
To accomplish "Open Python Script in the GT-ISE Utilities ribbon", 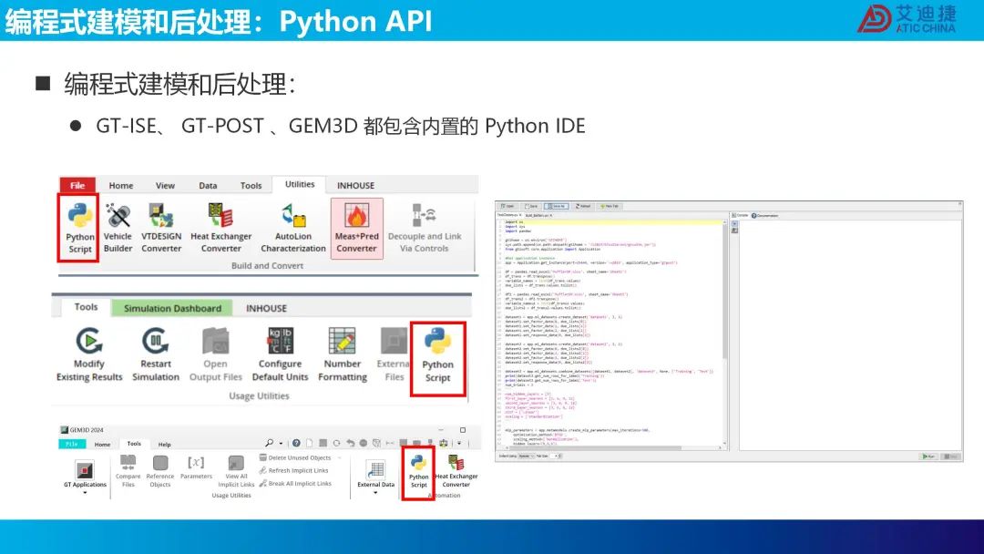I will [x=79, y=227].
